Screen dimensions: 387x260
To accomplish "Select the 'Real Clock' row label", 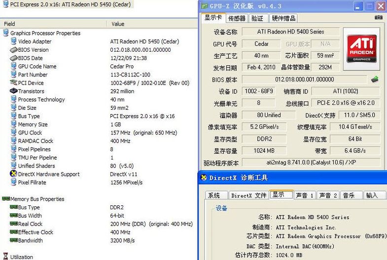I will [30, 224].
